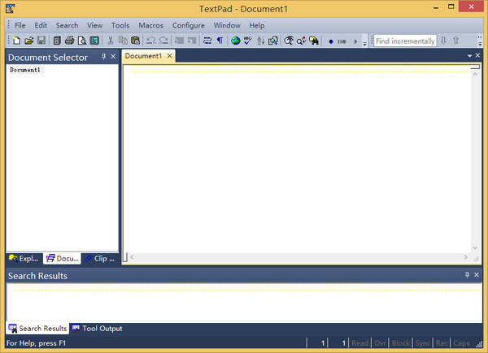The width and height of the screenshot is (488, 353).
Task: Click the TextPad application icon in the title bar
Action: (x=10, y=8)
